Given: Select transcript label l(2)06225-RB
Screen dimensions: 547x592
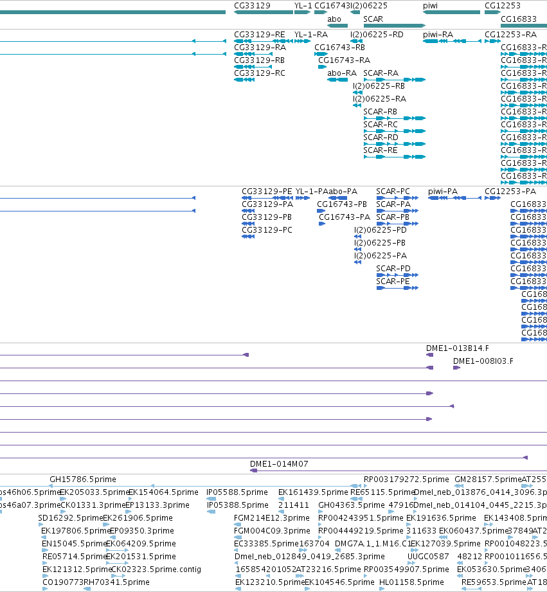Looking at the screenshot, I should 379,85.
